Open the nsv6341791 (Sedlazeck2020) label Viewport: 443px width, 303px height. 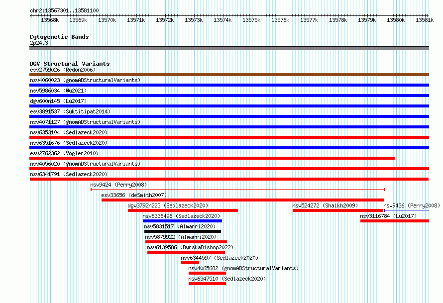click(x=69, y=174)
